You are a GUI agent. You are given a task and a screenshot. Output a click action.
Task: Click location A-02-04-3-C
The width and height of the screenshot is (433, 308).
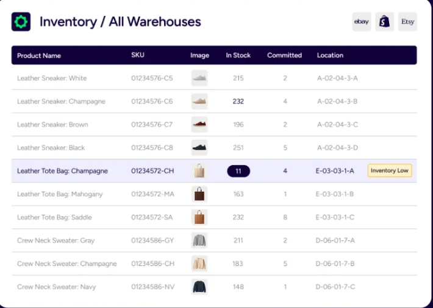click(337, 125)
